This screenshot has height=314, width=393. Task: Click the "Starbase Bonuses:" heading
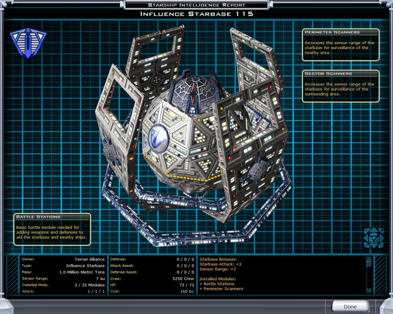[218, 259]
